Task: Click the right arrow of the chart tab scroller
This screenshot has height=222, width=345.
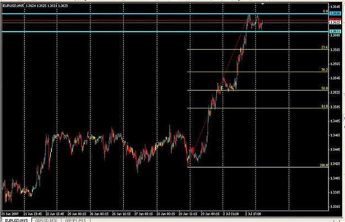Action: coord(339,220)
